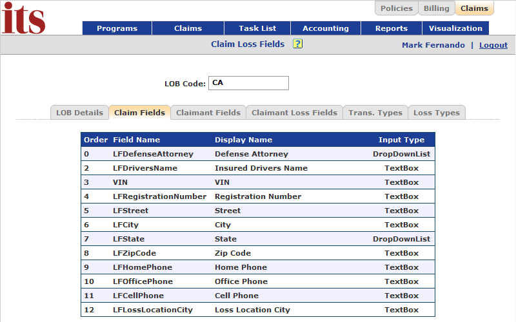Open the Policies top tab
This screenshot has width=516, height=322.
(x=396, y=8)
